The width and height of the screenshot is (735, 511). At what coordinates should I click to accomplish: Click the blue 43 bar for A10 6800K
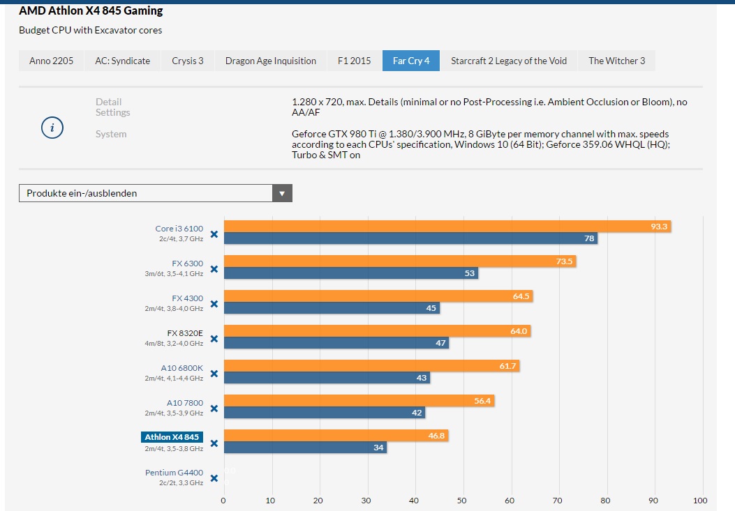pos(327,378)
